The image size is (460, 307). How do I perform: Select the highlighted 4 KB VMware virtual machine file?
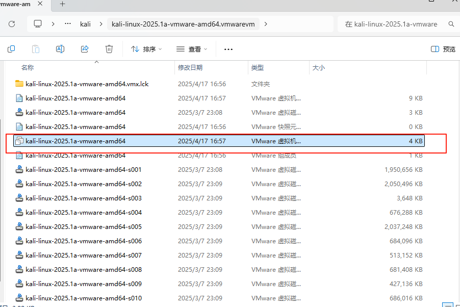point(219,141)
